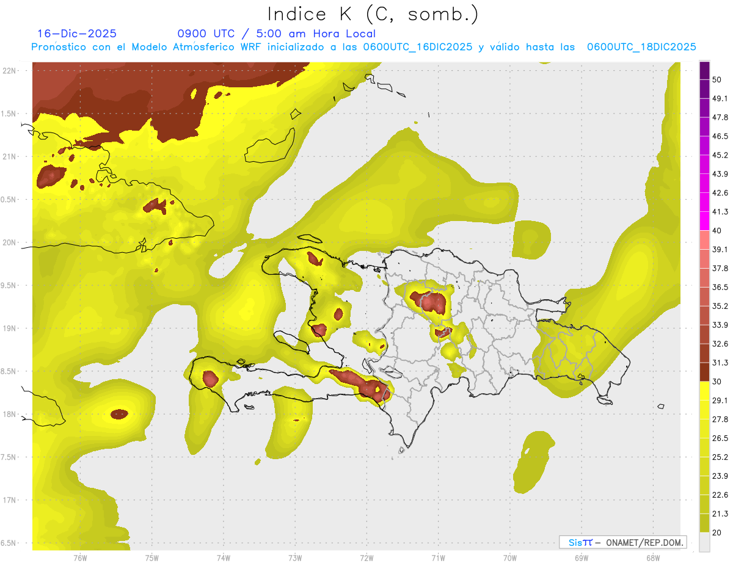Viewport: 733px width, 566px height.
Task: Click the legend value "42.6"
Action: tap(720, 193)
